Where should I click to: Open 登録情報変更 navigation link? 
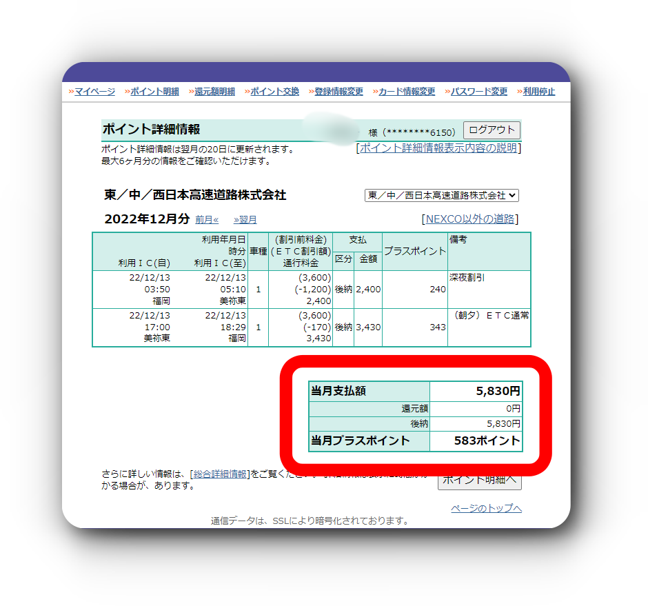coord(338,92)
